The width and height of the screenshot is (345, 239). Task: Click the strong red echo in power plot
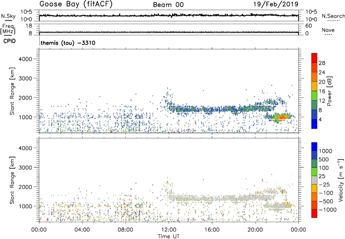(283, 117)
